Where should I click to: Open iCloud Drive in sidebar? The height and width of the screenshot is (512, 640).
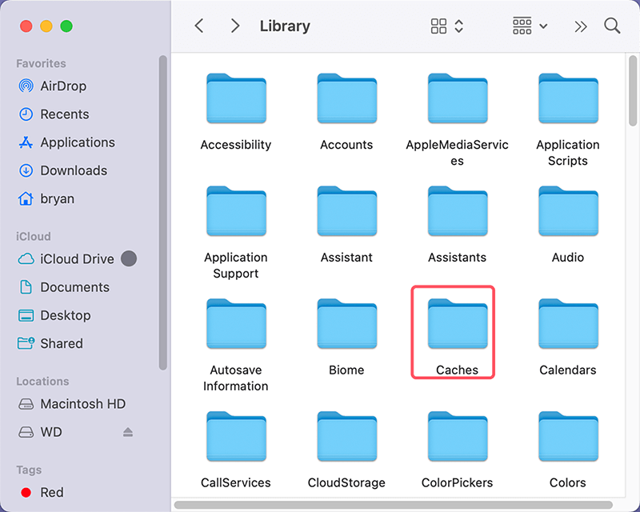coord(77,259)
